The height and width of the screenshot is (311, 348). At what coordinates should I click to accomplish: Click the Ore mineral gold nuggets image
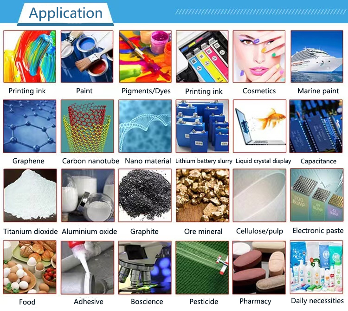202,195
